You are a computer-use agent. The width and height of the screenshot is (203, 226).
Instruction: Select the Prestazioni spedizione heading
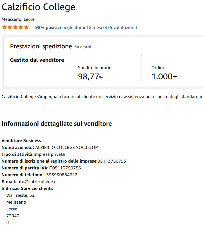41,46
